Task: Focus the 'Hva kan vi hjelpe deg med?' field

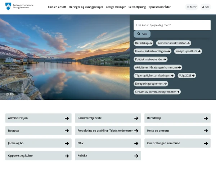Action: [x=172, y=25]
